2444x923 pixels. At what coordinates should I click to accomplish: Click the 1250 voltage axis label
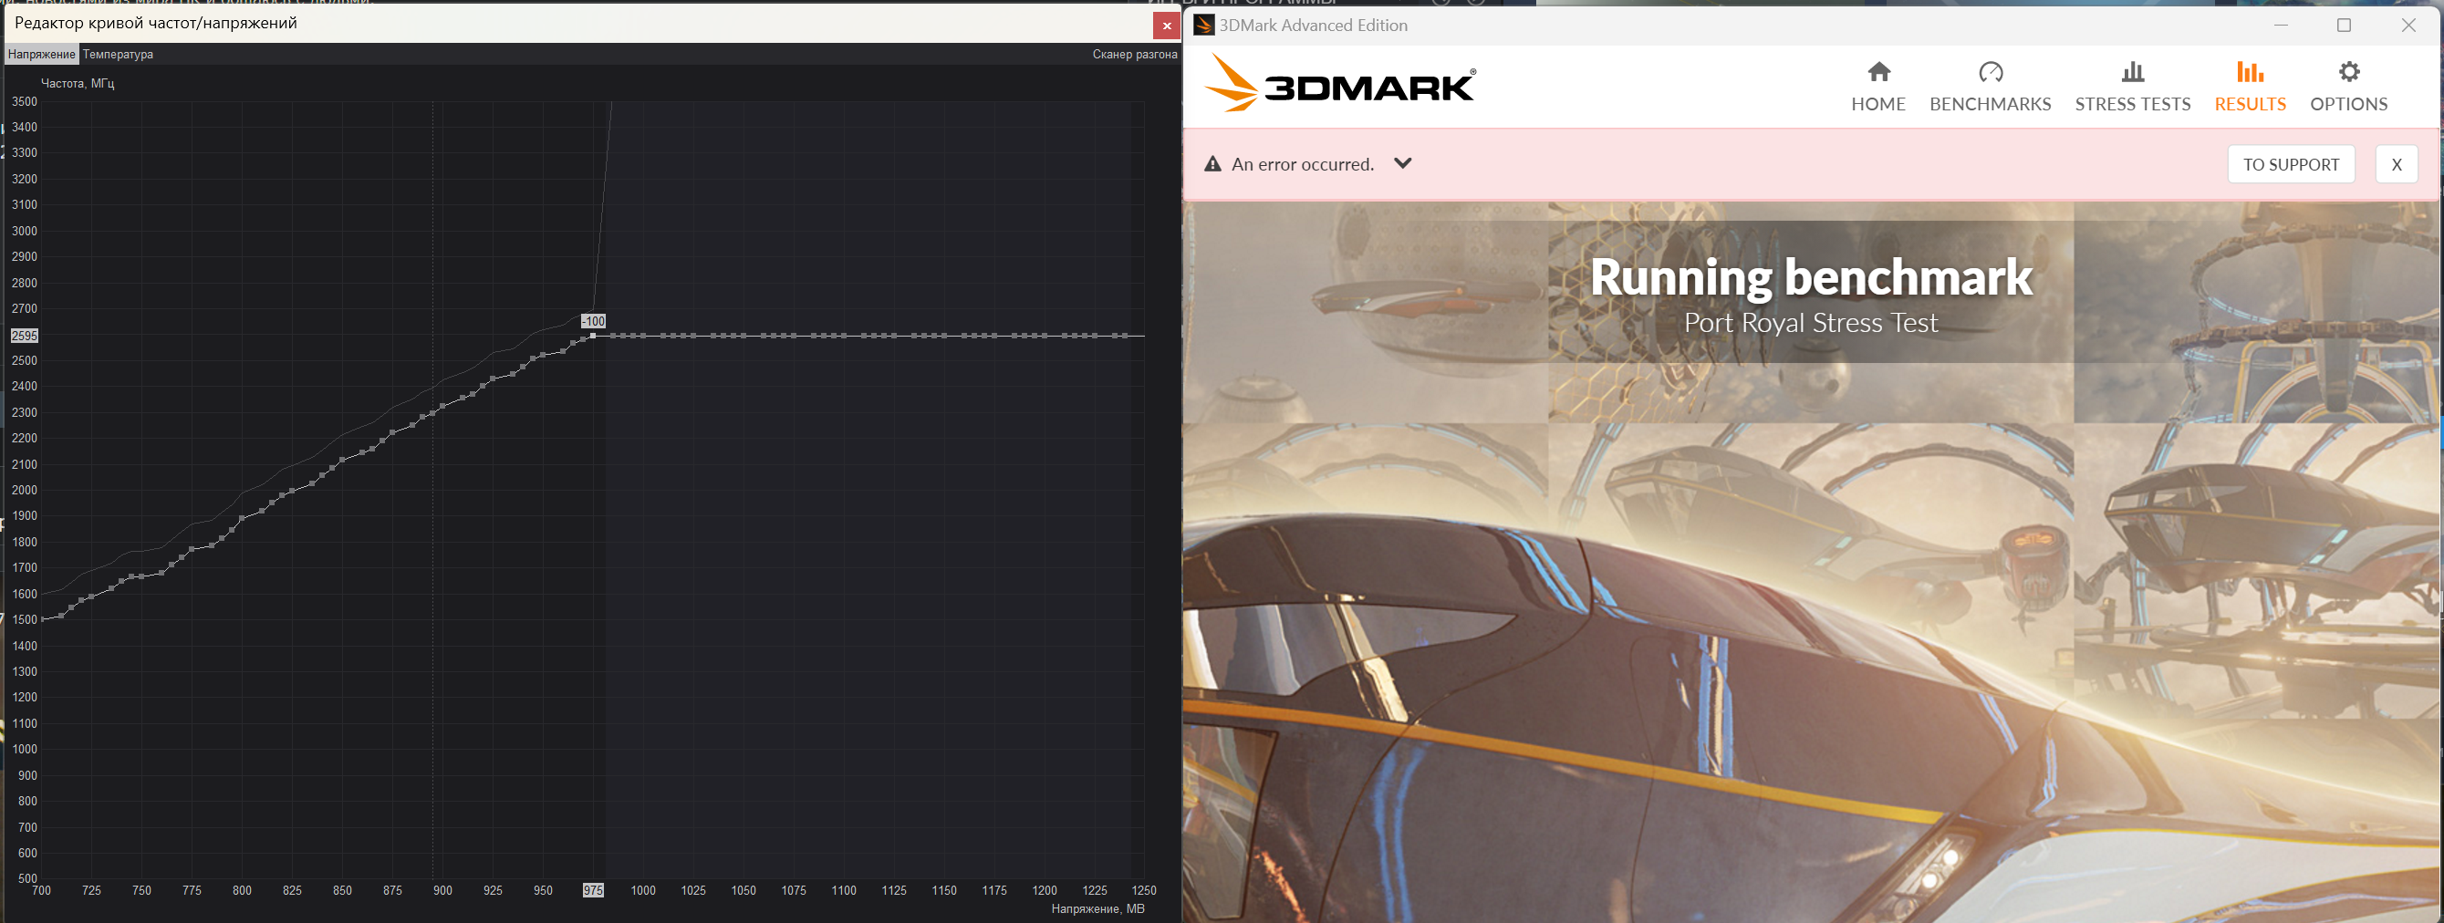1144,891
